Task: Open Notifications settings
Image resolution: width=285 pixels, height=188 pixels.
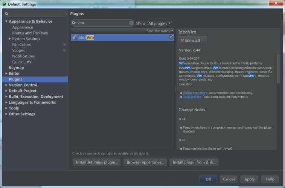Action: tap(23, 56)
